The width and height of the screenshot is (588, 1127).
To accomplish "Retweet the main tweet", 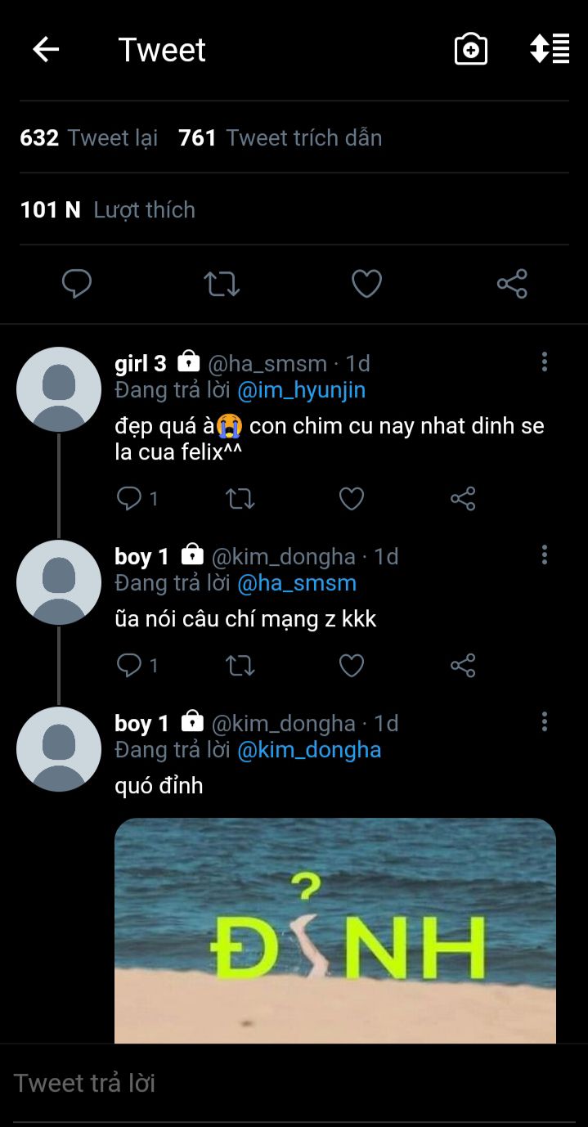I will [221, 285].
